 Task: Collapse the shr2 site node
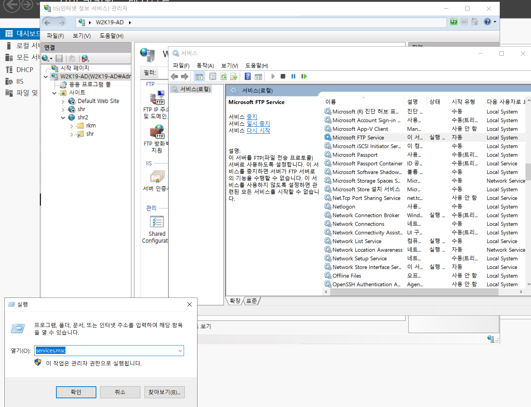[x=63, y=118]
